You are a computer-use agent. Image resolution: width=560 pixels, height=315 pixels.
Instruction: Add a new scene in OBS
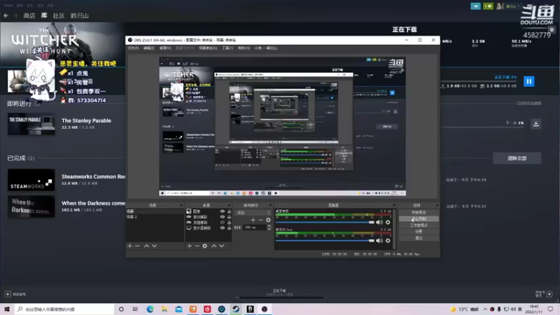click(129, 246)
